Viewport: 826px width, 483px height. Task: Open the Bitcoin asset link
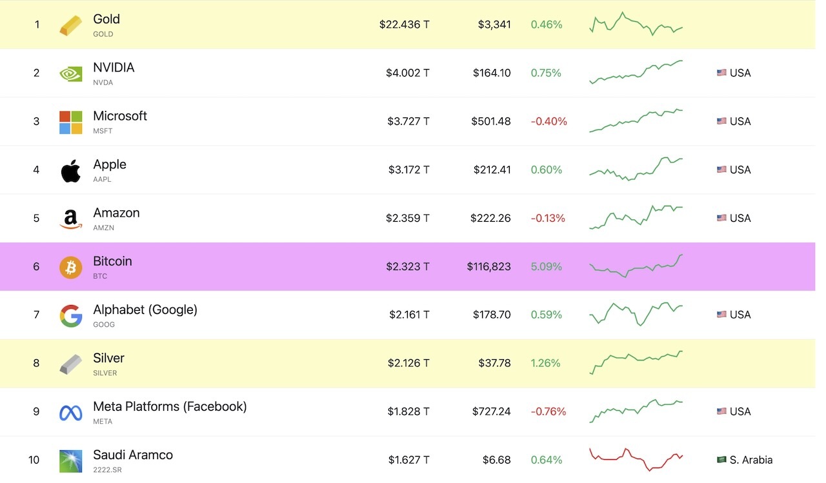pos(112,261)
